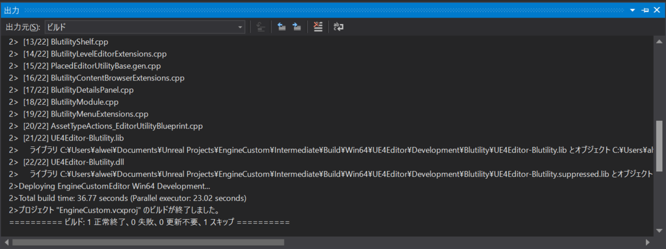The height and width of the screenshot is (249, 666).
Task: Click the line PlacedEditorUtilityBase.gen.cpp
Action: 85,66
